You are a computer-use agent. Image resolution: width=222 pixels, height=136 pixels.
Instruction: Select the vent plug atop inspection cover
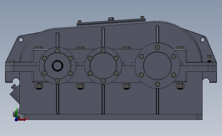tap(111, 19)
